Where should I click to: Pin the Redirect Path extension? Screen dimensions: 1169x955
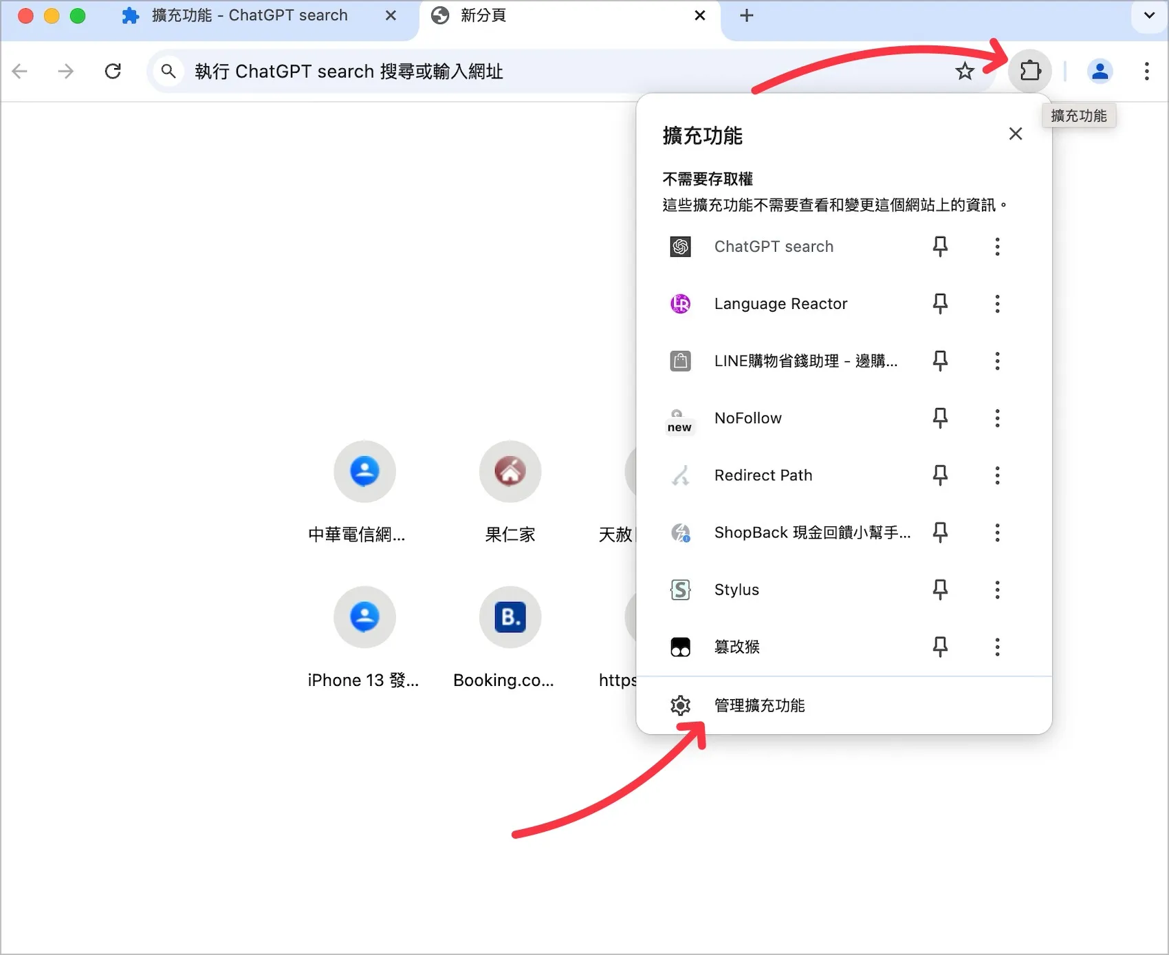point(940,475)
